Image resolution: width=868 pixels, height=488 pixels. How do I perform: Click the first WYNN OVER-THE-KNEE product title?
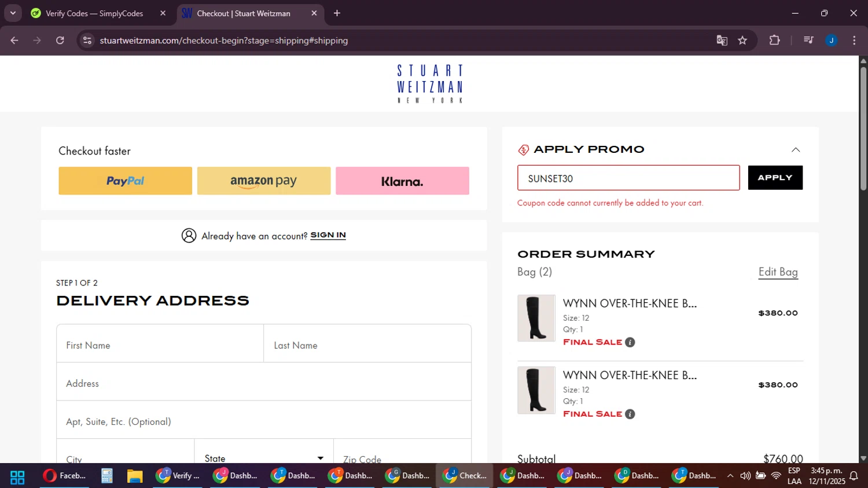(x=630, y=303)
